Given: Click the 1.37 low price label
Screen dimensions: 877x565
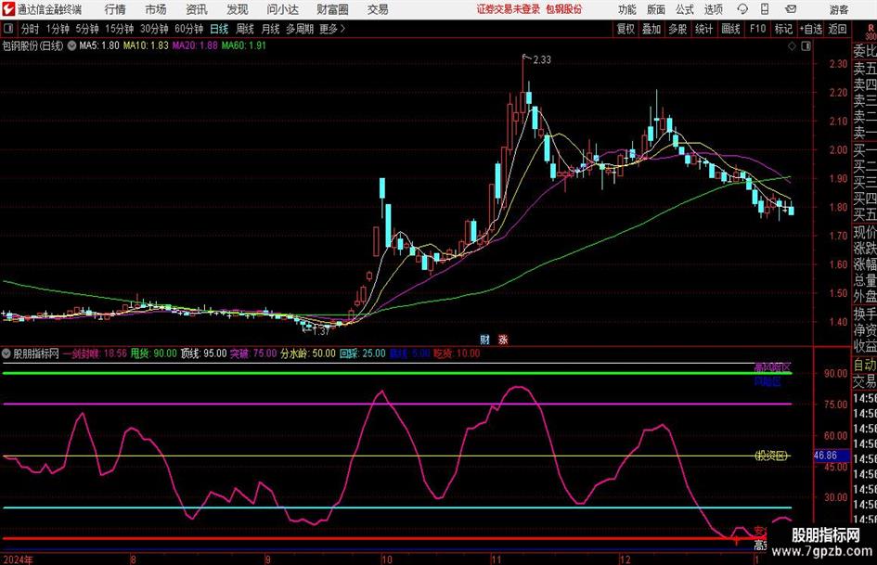Looking at the screenshot, I should pos(321,331).
